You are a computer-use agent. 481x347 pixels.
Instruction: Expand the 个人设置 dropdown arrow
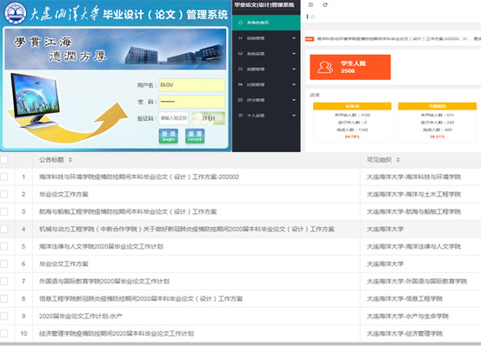[x=294, y=116]
